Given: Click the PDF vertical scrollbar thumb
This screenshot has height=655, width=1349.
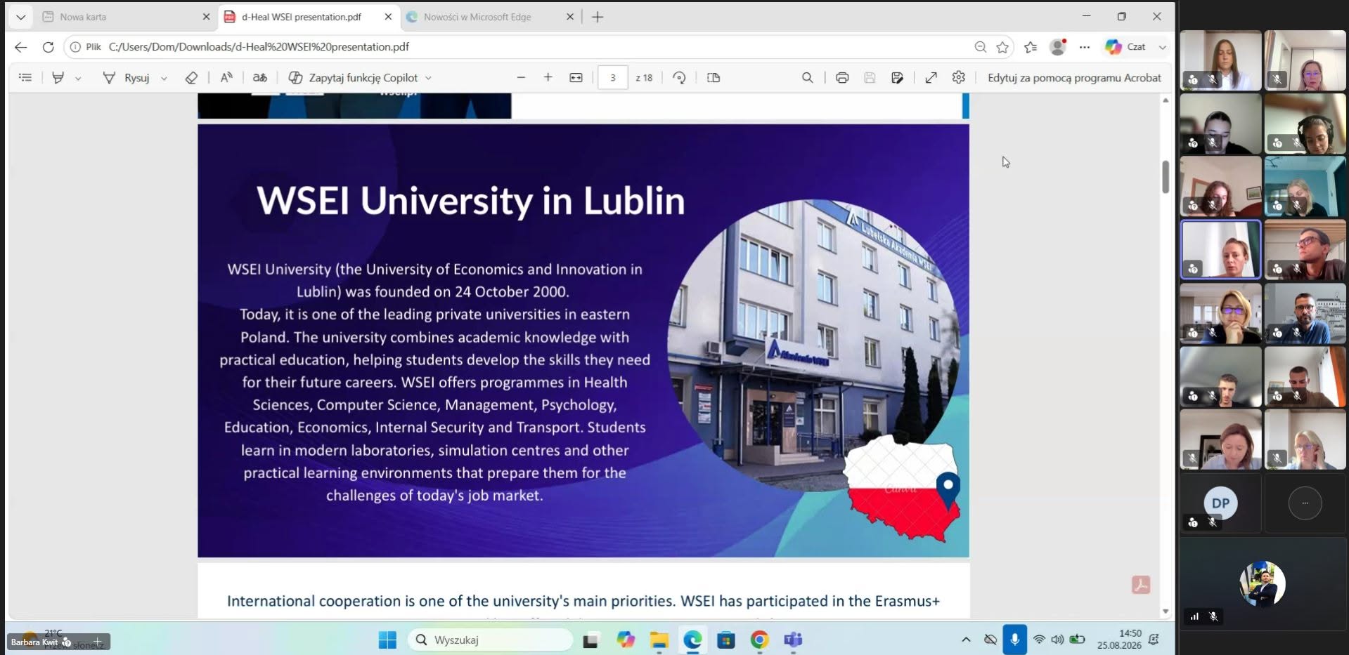Looking at the screenshot, I should click(1166, 177).
